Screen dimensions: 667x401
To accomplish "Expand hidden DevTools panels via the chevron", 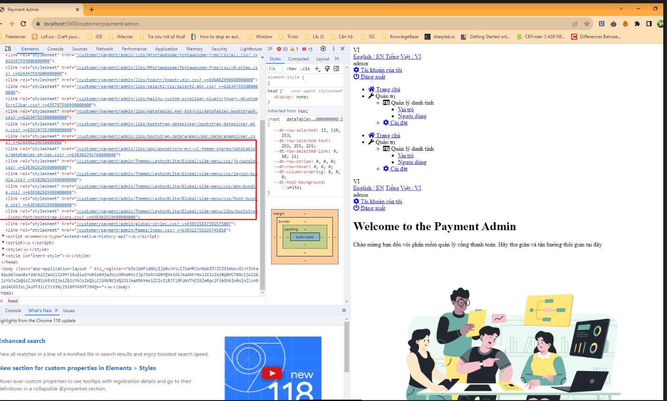I will pyautogui.click(x=271, y=48).
